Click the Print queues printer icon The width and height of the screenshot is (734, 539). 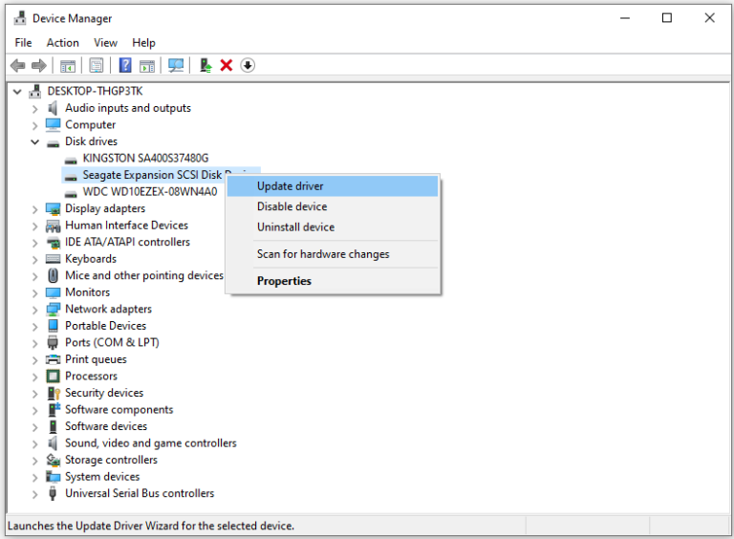tap(53, 359)
